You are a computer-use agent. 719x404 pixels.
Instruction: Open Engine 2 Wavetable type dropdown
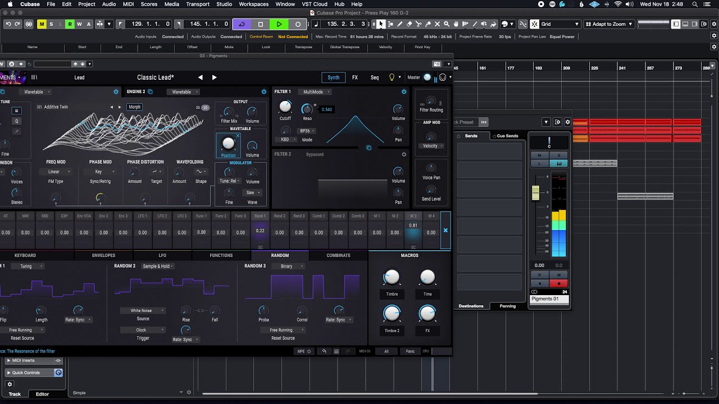[x=183, y=91]
